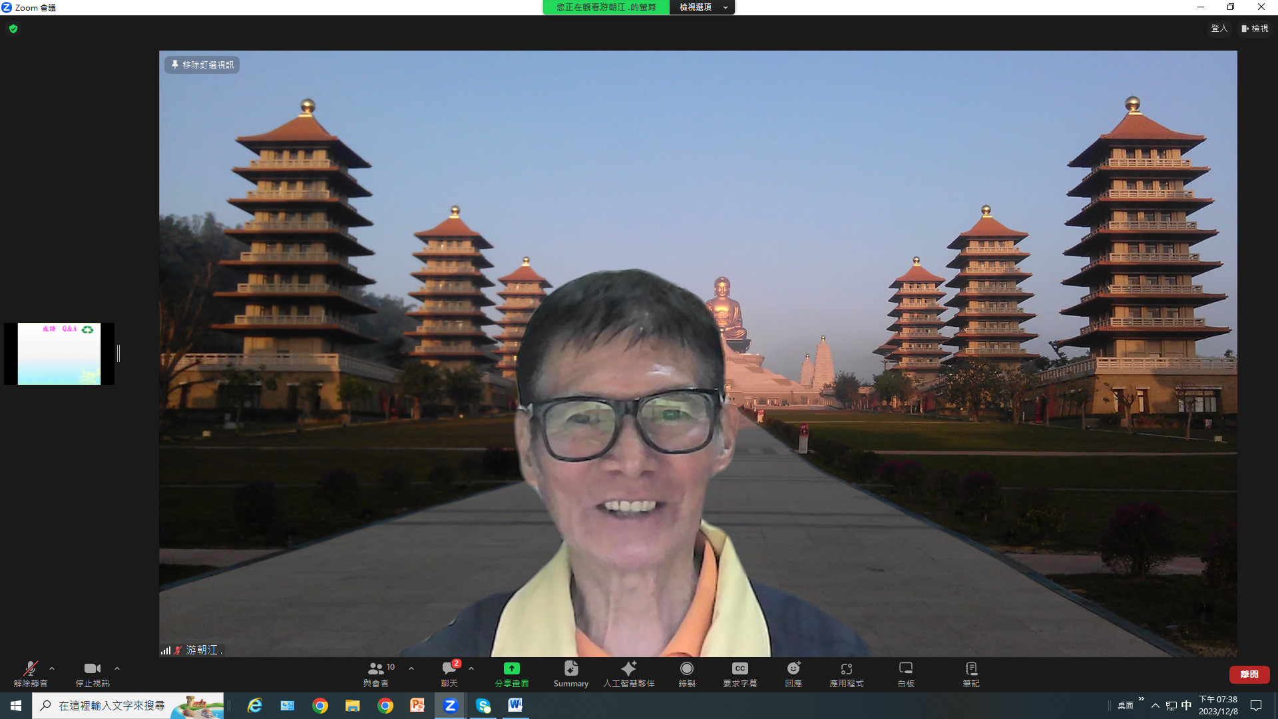This screenshot has width=1278, height=719.
Task: Expand audio options arrow beside microphone
Action: [x=52, y=668]
